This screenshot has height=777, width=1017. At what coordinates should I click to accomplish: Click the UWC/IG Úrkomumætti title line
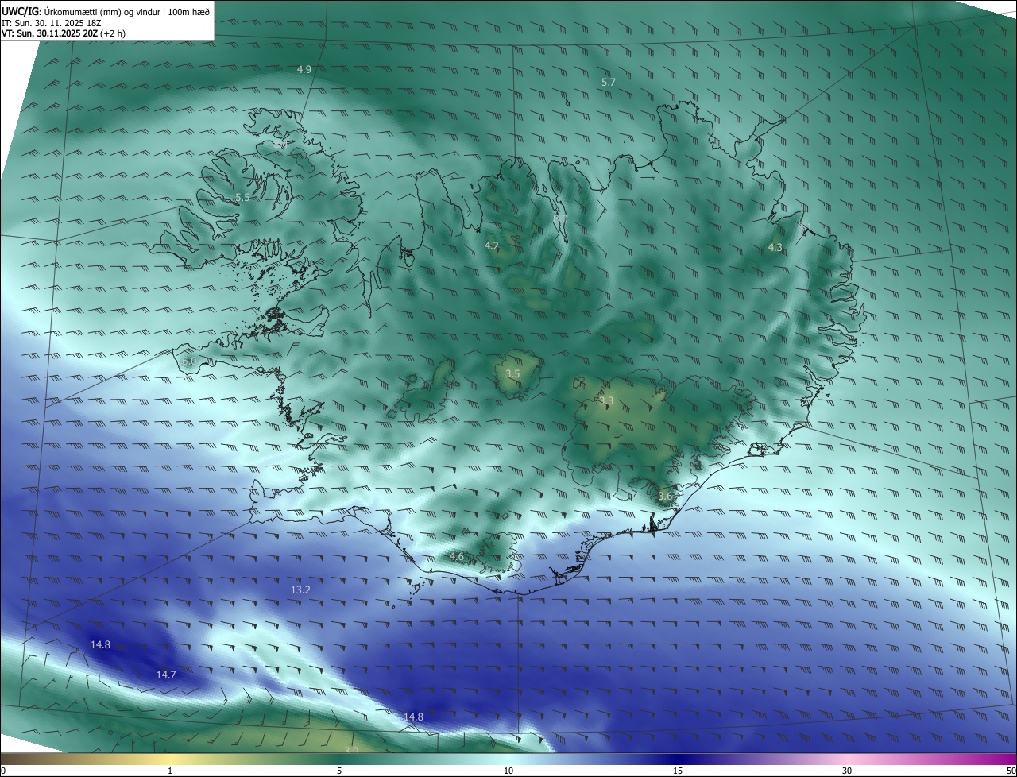[106, 11]
